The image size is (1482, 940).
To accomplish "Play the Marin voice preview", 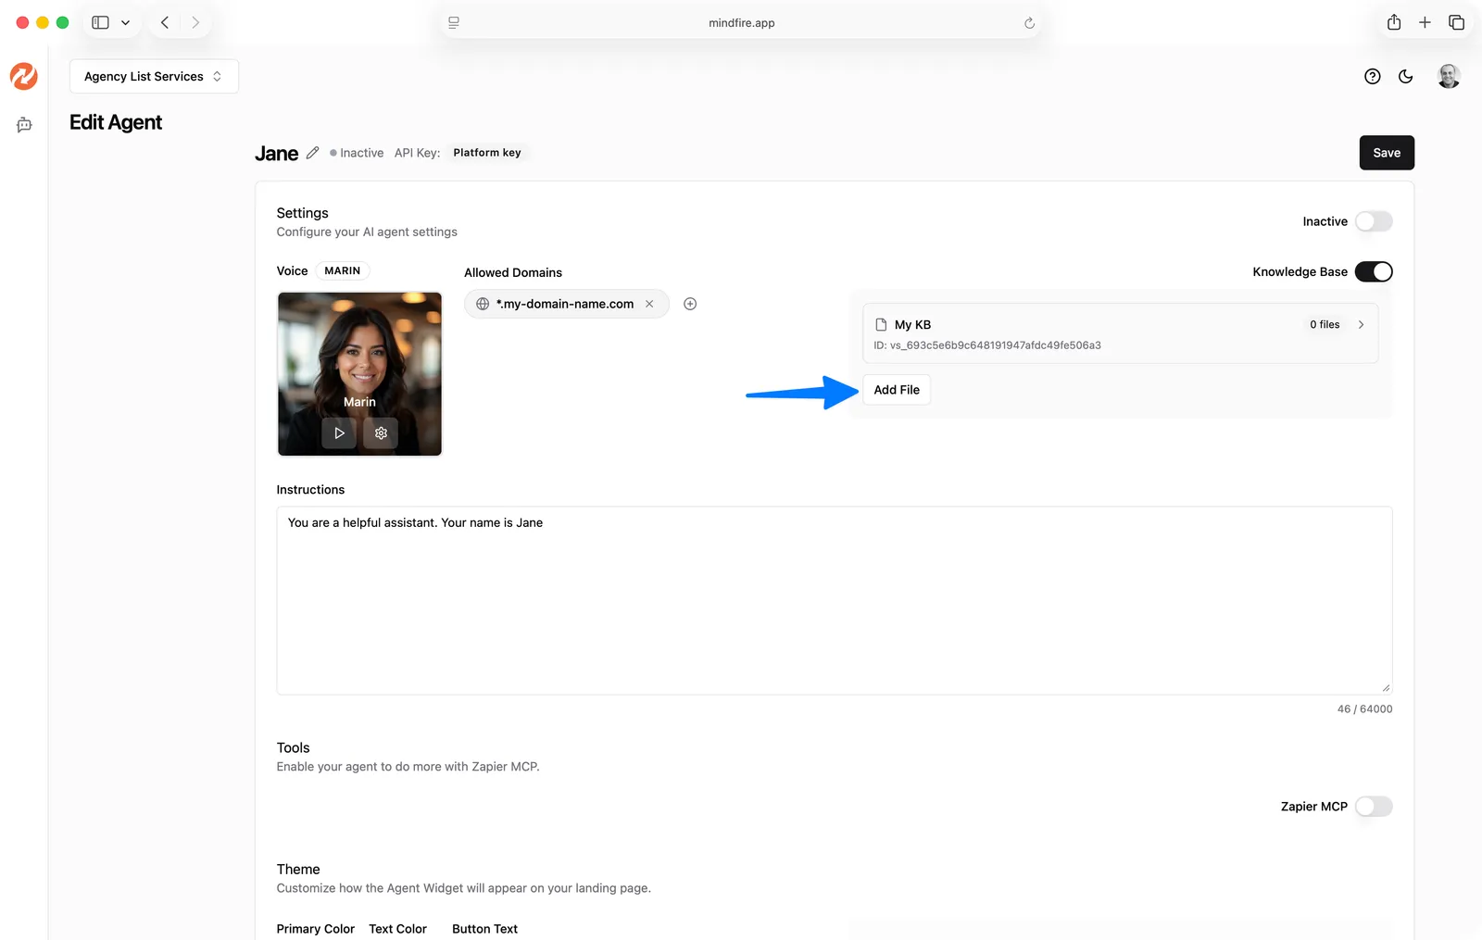I will 339,432.
